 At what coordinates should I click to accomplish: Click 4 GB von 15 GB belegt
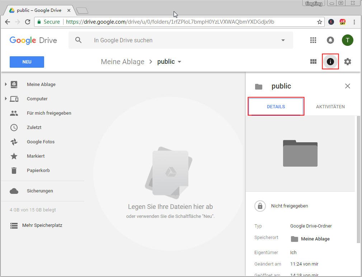click(x=33, y=210)
